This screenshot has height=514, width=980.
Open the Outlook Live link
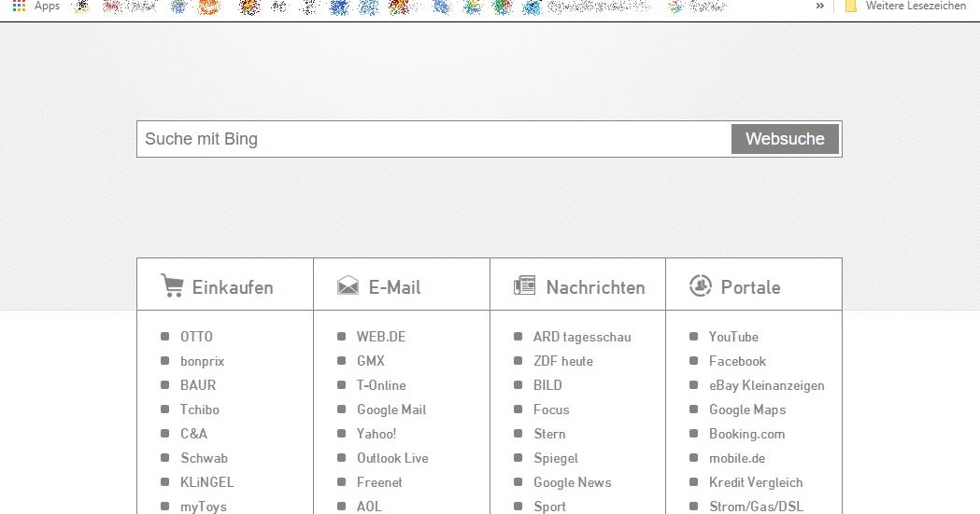click(x=392, y=458)
